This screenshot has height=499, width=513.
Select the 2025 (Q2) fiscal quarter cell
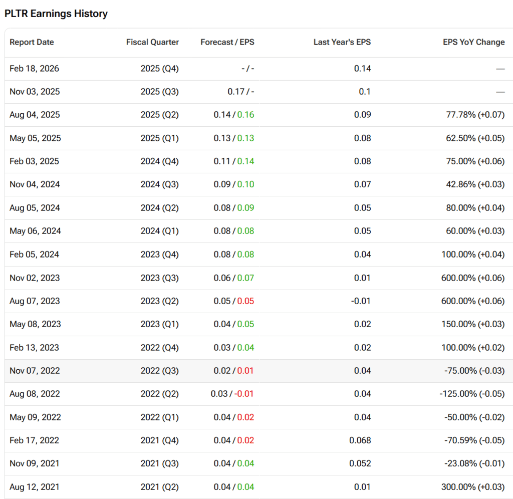coord(159,115)
